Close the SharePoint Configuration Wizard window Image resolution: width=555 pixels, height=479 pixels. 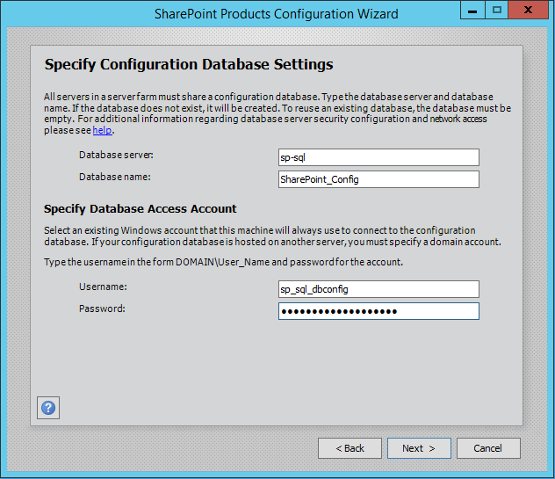(x=529, y=10)
